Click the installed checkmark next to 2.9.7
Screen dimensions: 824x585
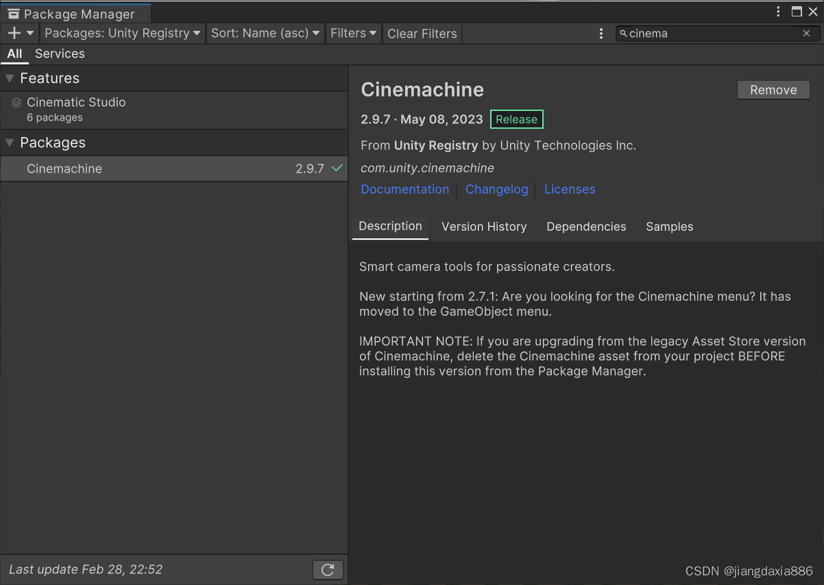click(337, 169)
